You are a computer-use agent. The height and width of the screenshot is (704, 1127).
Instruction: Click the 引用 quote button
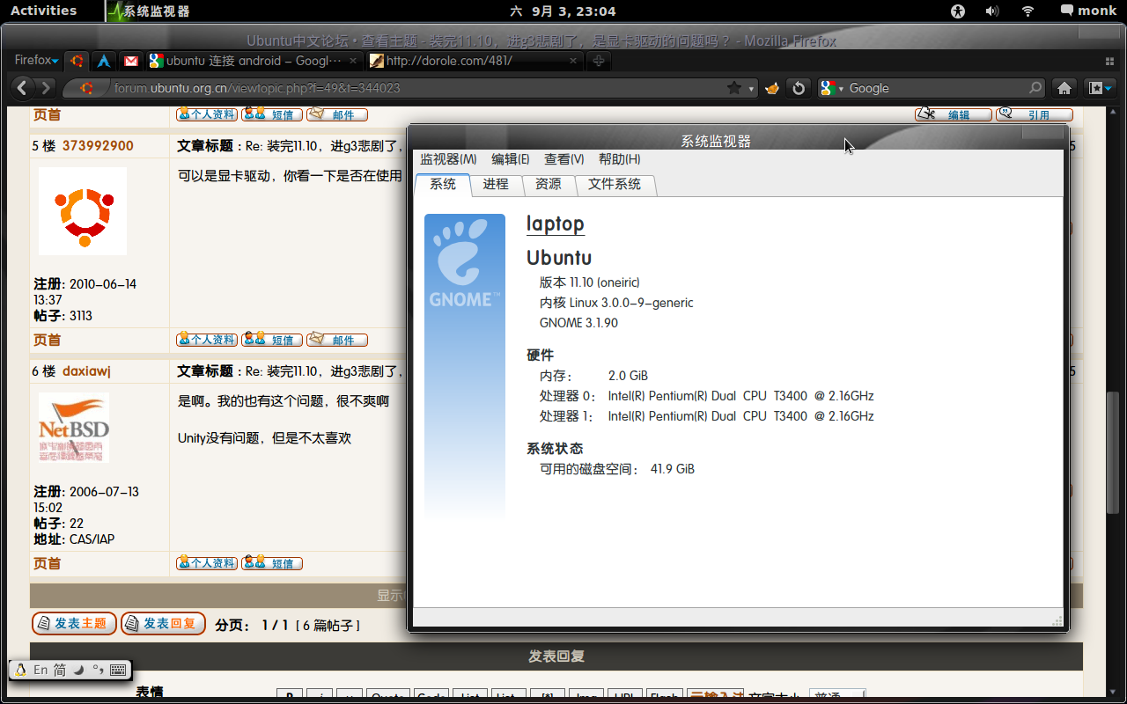pos(1035,114)
